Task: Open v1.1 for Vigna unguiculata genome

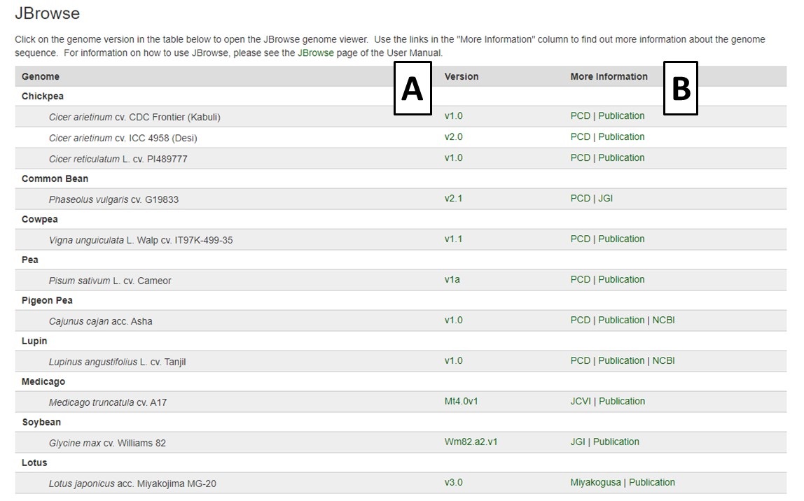Action: [x=453, y=239]
